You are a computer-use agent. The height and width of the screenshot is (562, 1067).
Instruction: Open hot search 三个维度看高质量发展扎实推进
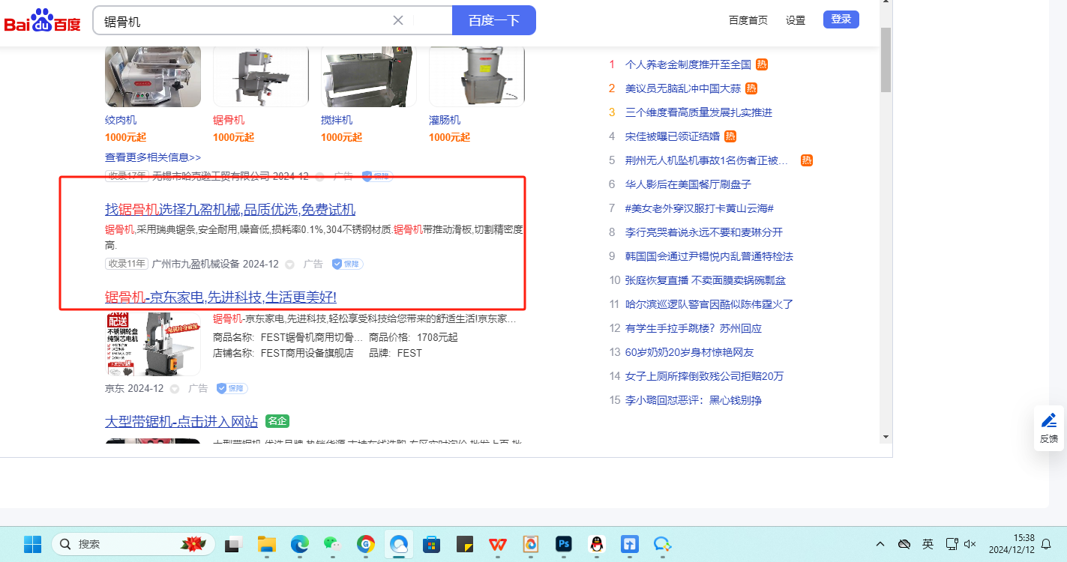click(699, 112)
